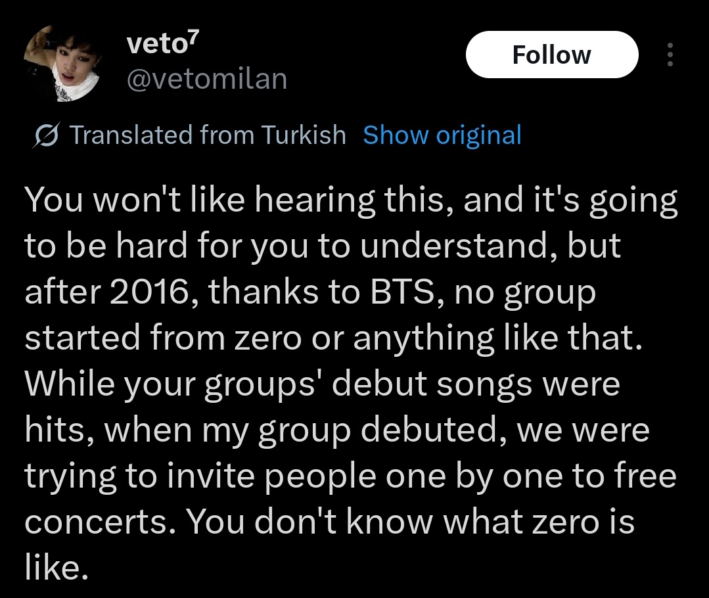
Task: Click the Follow button
Action: tap(552, 55)
